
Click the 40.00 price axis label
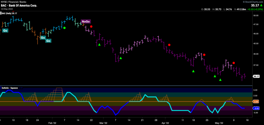tap(256, 54)
